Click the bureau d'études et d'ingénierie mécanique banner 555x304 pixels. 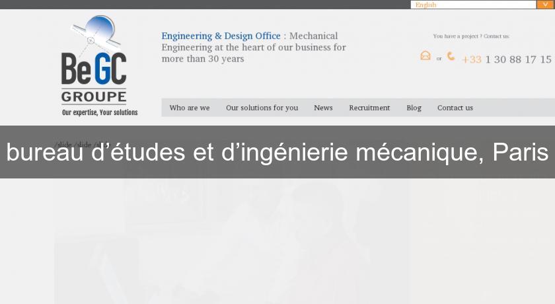[x=277, y=152]
